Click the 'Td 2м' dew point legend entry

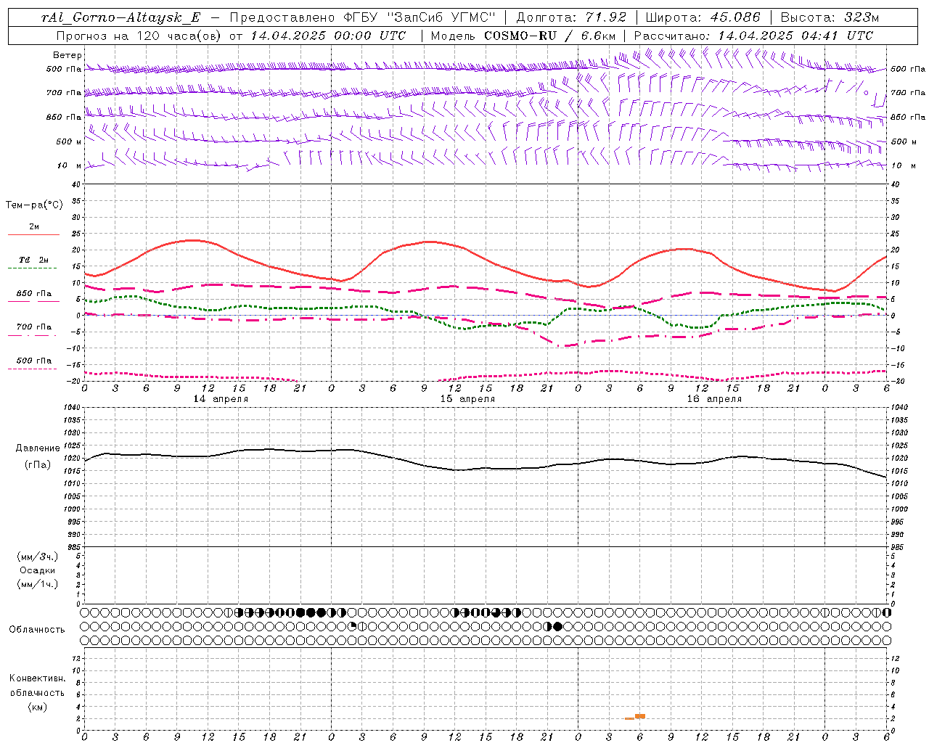tap(33, 260)
